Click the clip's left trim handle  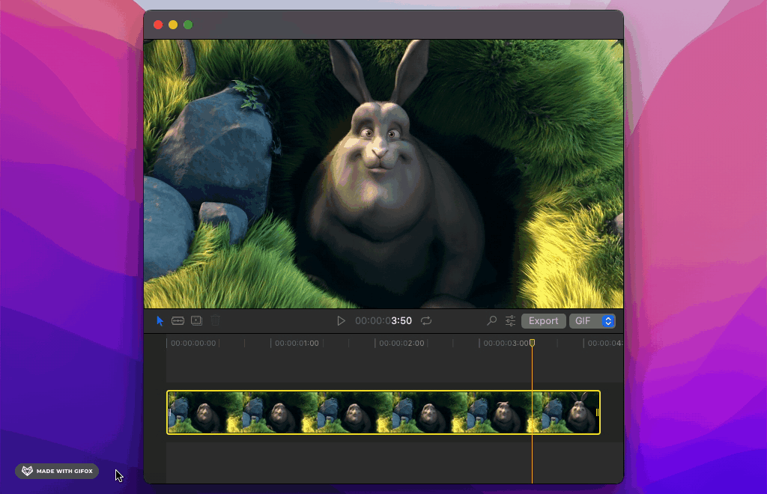tap(170, 412)
